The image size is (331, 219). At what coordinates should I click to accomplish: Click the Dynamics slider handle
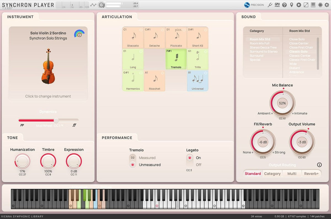click(56, 120)
